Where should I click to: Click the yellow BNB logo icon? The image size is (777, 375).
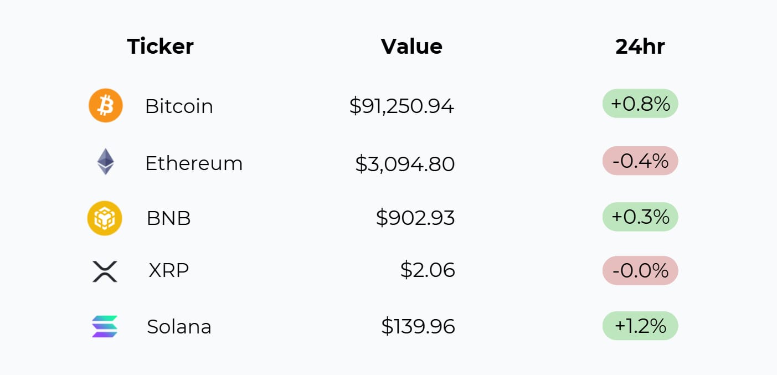tap(105, 218)
